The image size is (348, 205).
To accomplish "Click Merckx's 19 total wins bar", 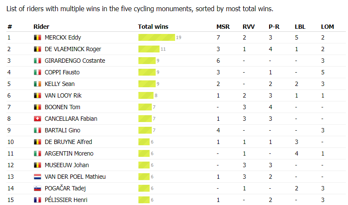I will pos(157,37).
